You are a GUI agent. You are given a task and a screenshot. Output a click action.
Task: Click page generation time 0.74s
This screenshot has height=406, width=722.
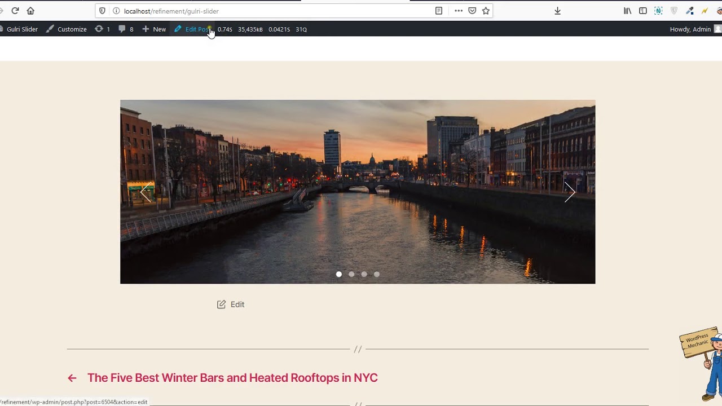[225, 29]
